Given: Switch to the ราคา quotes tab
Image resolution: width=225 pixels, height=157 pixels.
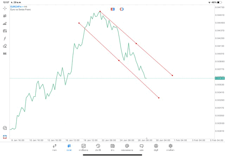Looking at the screenshot, I should pos(54,147).
